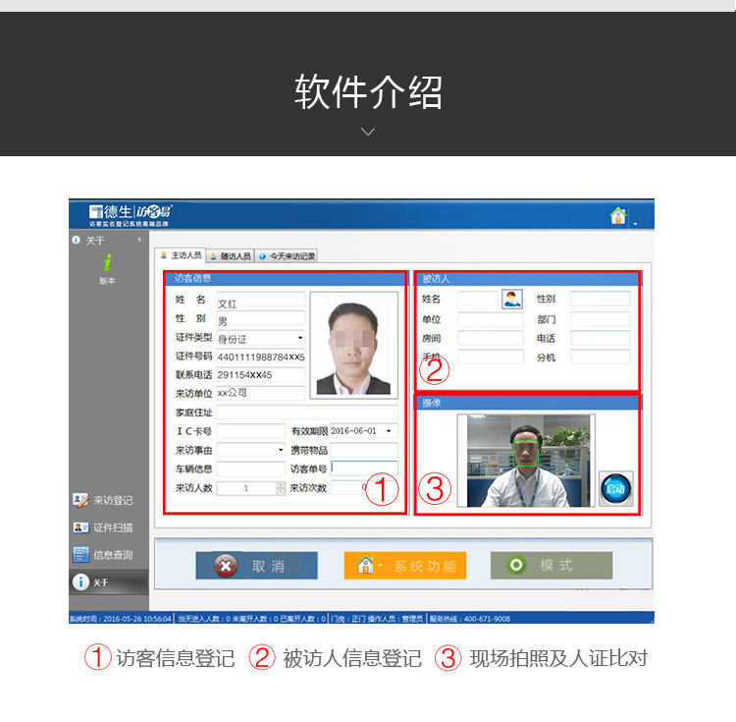The image size is (736, 722).
Task: Click the 访客单号 input field
Action: click(363, 469)
